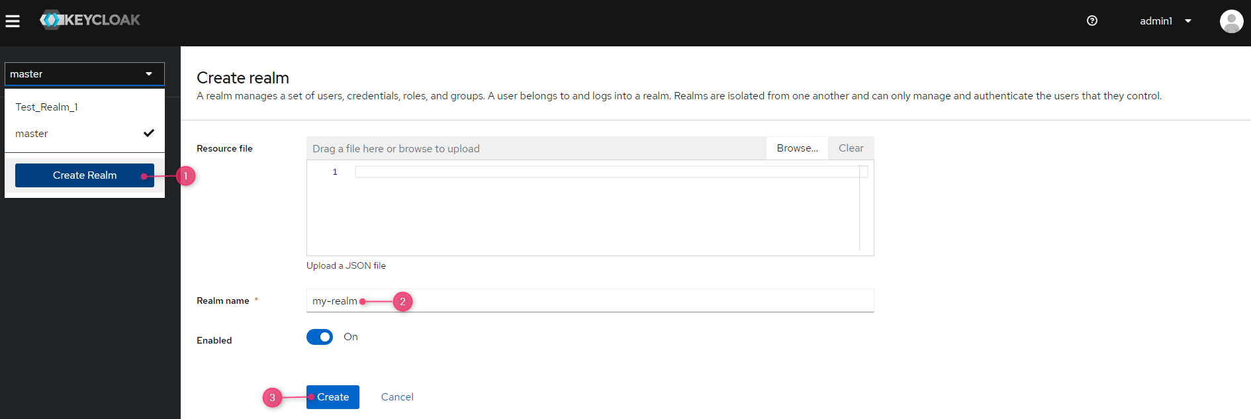Click the blue Create button
The width and height of the screenshot is (1251, 419).
click(333, 397)
